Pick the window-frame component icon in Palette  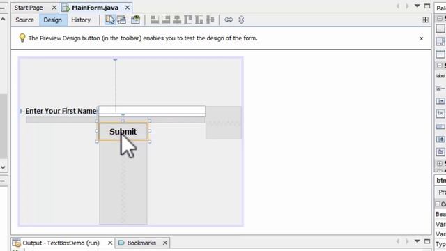(440, 54)
